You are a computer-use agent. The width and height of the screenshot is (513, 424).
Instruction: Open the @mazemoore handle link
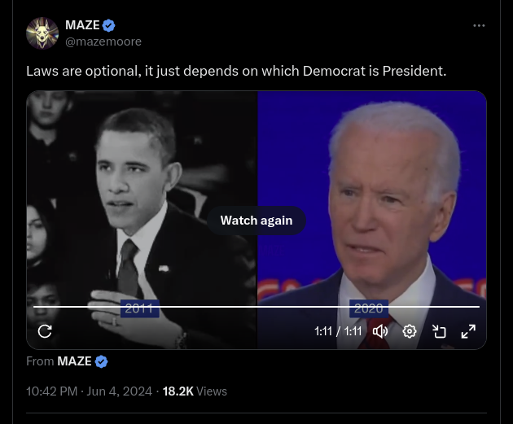[103, 42]
